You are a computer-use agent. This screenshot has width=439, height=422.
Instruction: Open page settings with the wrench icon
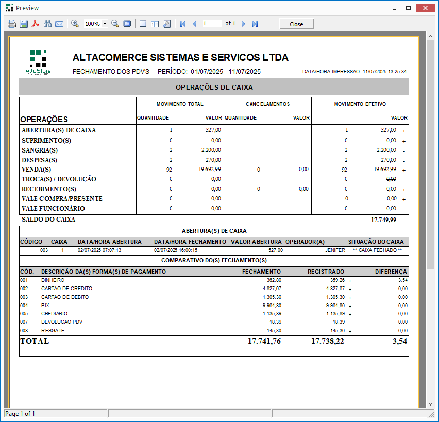point(166,24)
